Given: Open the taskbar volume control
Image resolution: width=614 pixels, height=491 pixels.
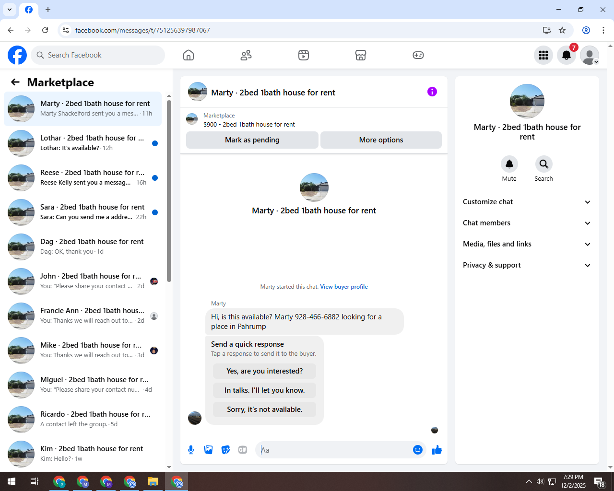Looking at the screenshot, I should point(540,481).
